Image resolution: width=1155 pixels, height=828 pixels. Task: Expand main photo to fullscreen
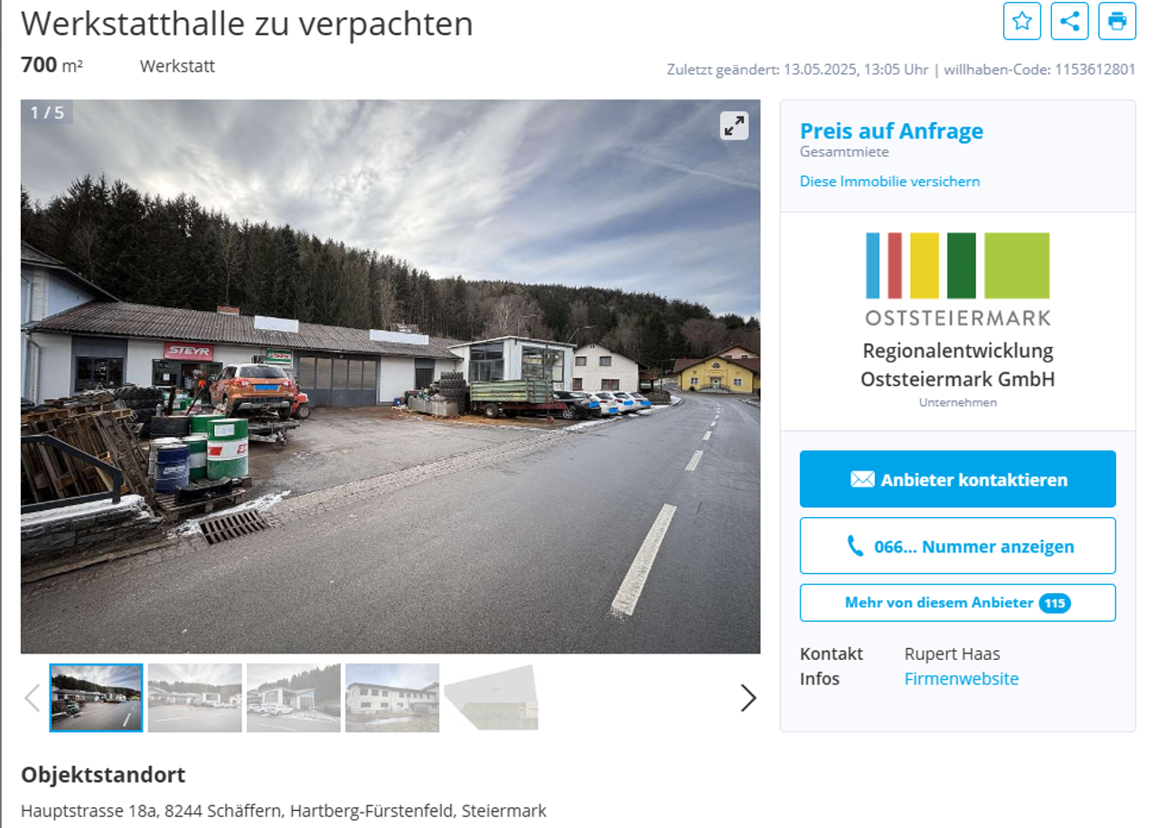(735, 126)
